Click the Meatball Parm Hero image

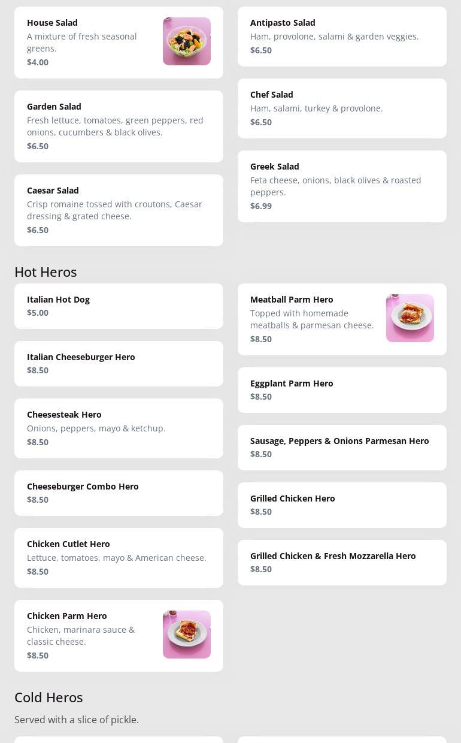click(410, 318)
